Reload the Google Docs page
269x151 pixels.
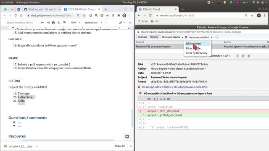tap(16, 16)
